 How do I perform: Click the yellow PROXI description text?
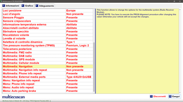click(136, 13)
